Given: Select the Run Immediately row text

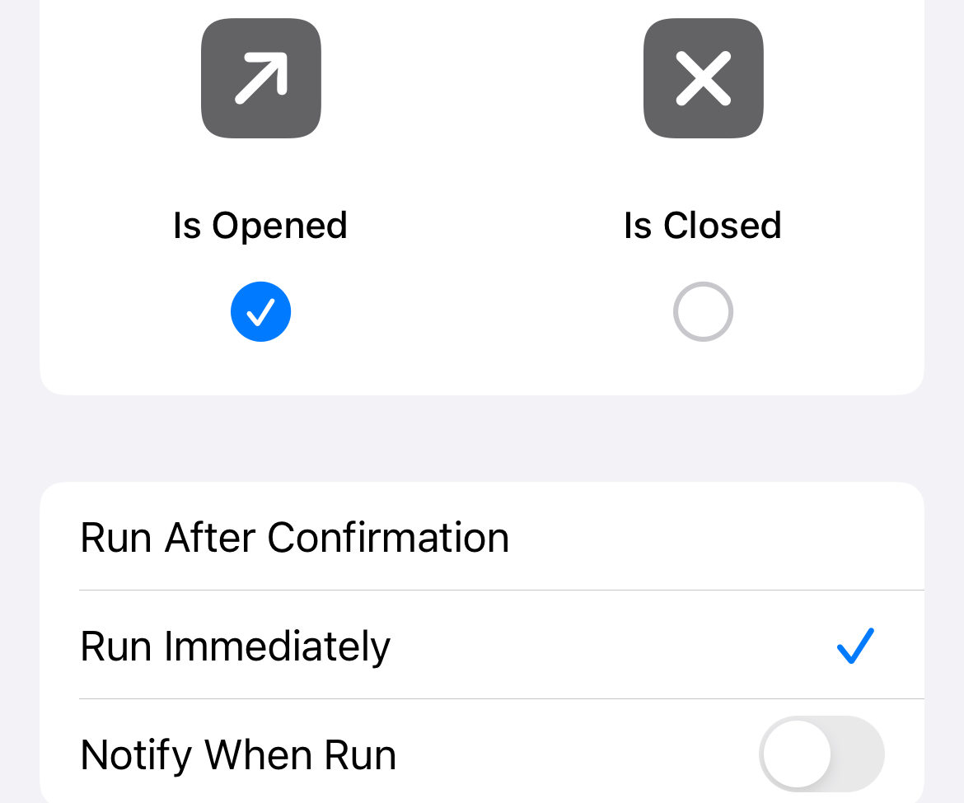Looking at the screenshot, I should (x=235, y=646).
